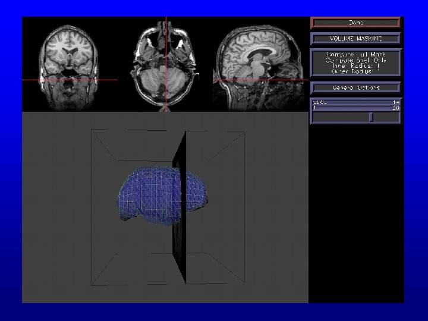Open the General Options menu
The image size is (428, 321).
click(355, 87)
